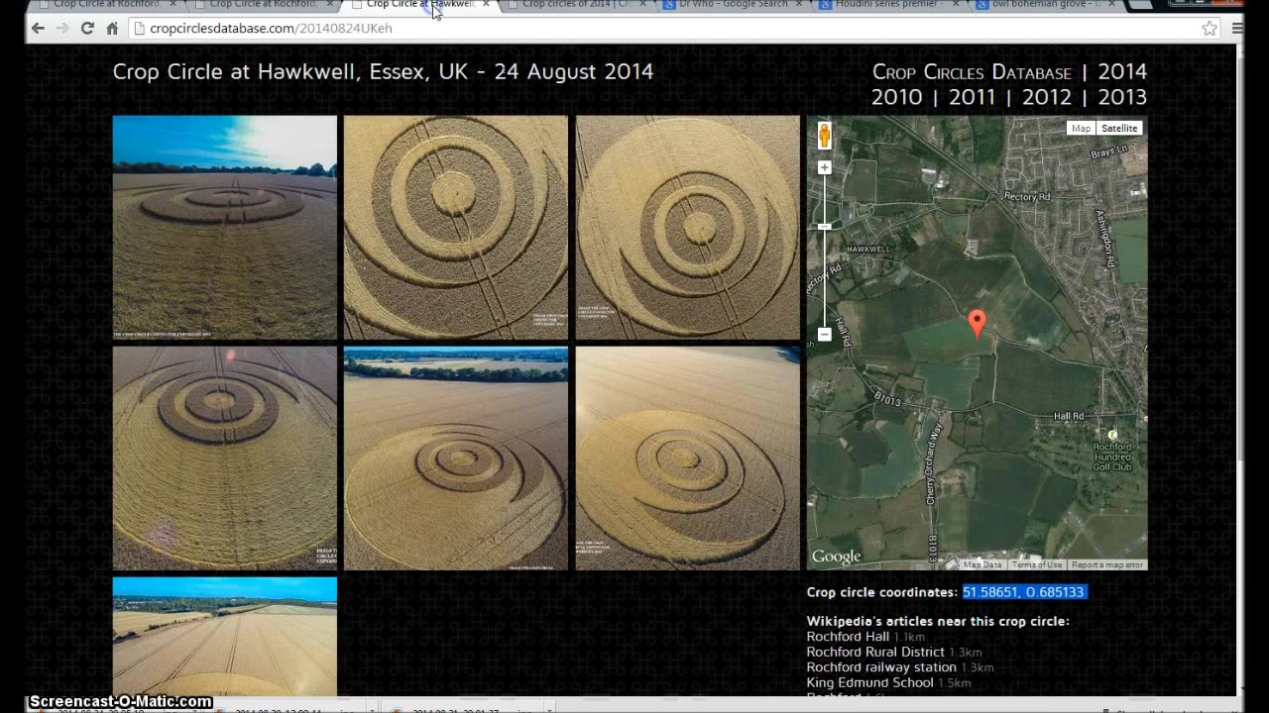This screenshot has height=713, width=1269.
Task: Click the Google logo on the map
Action: 837,558
